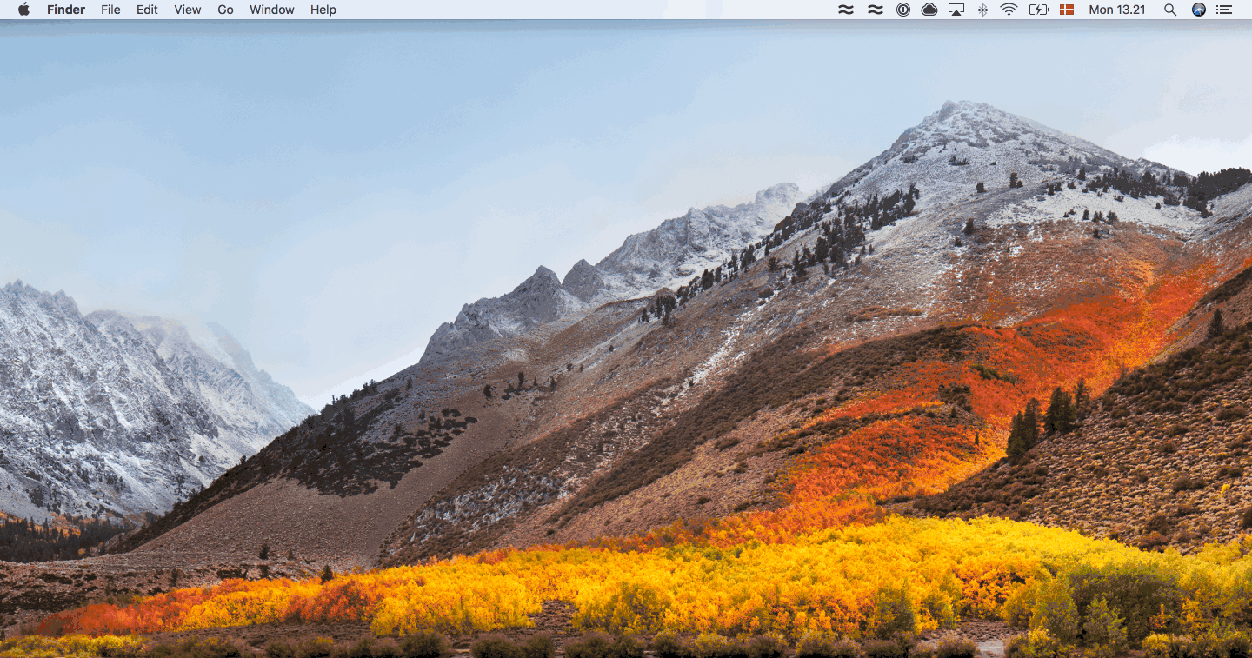Open Spotlight search magnifier
The height and width of the screenshot is (658, 1252).
pyautogui.click(x=1170, y=10)
